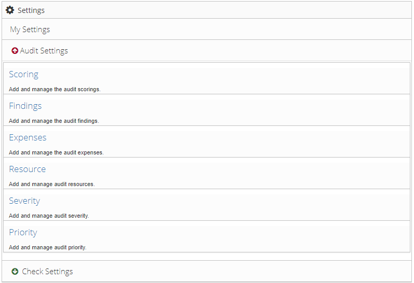
Task: Select 'Add and manage audit resources' description
Action: coord(52,184)
